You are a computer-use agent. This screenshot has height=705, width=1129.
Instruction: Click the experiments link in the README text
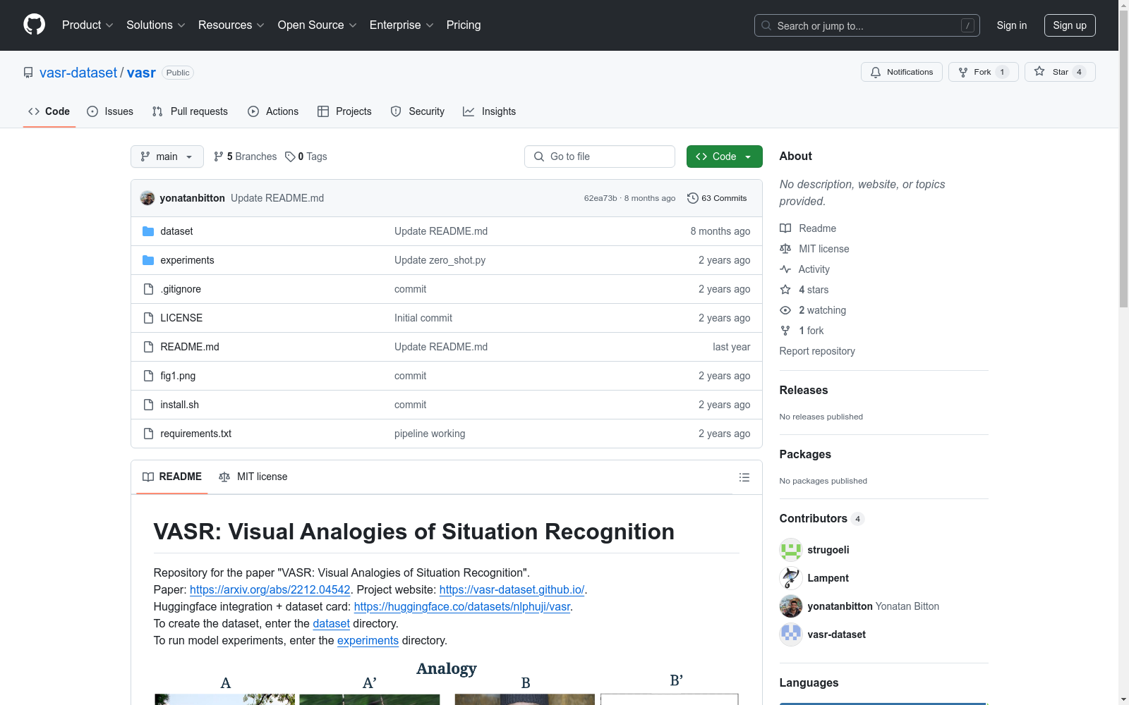tap(368, 640)
